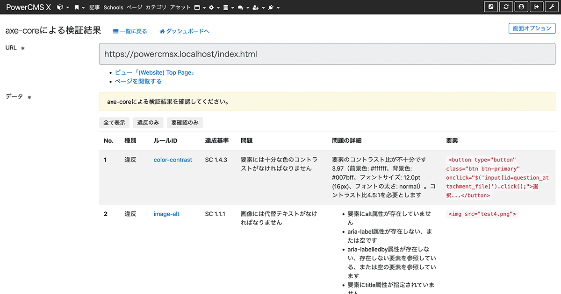Screen dimensions: 561x294
Task: Click the logout icon top right
Action: (536, 7)
